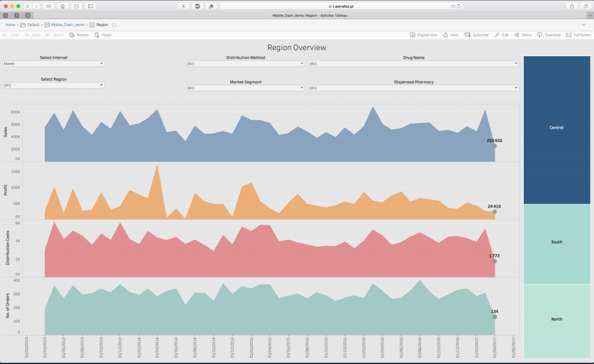Click the Refresh data icon
Image resolution: width=594 pixels, height=364 pixels.
point(72,35)
